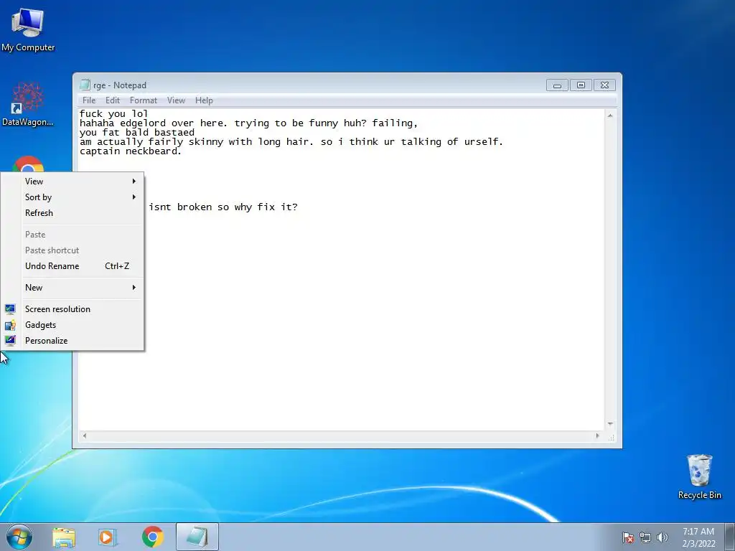
Task: Click text line 'captain neckbeard.'
Action: click(131, 151)
